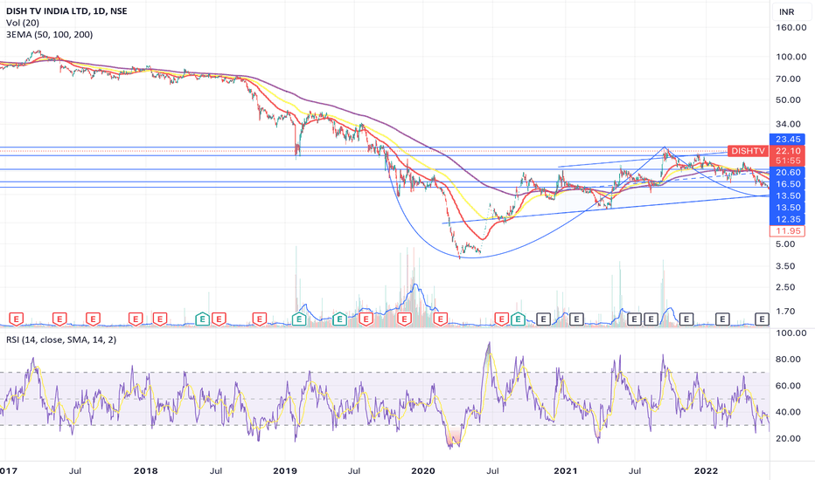The width and height of the screenshot is (815, 480).
Task: Open the first green E earnings marker
Action: coord(202,319)
